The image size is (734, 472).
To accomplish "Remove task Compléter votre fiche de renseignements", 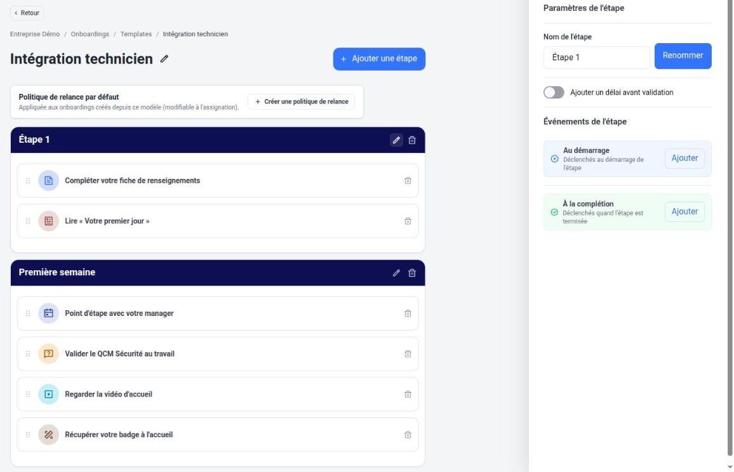I will pos(408,181).
